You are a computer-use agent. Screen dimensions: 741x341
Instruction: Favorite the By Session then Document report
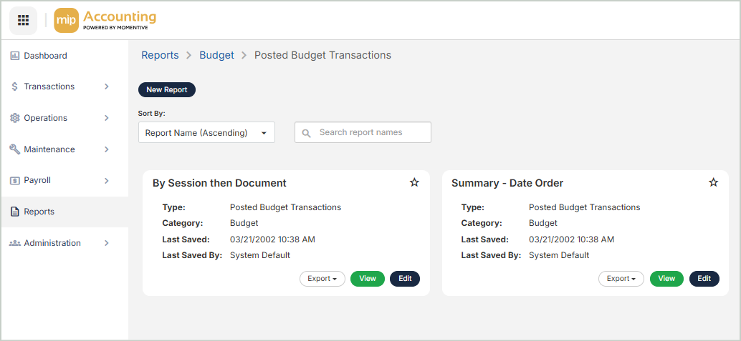pos(414,183)
